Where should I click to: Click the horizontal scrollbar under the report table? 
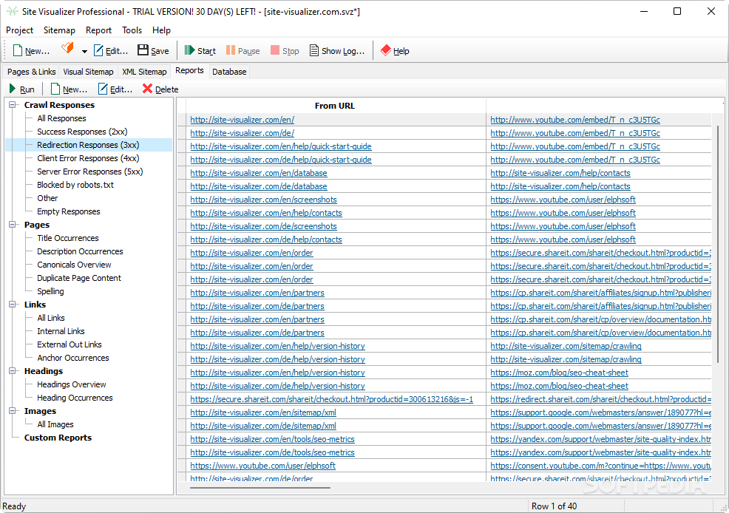(x=260, y=488)
